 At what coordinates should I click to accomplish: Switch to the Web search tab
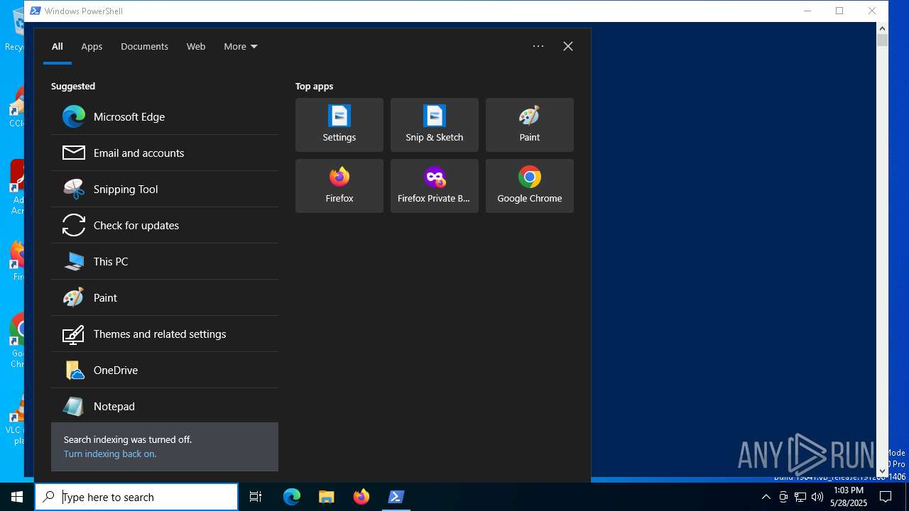[x=196, y=46]
